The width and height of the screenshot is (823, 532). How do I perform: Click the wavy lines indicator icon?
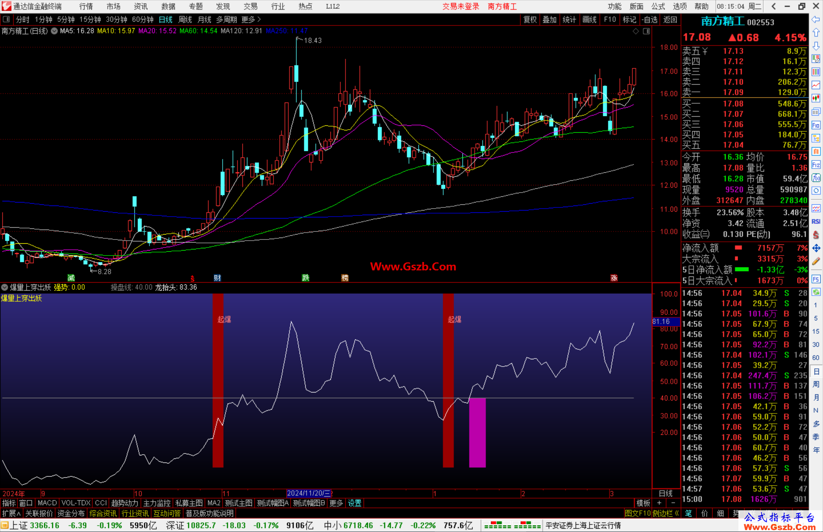click(816, 208)
